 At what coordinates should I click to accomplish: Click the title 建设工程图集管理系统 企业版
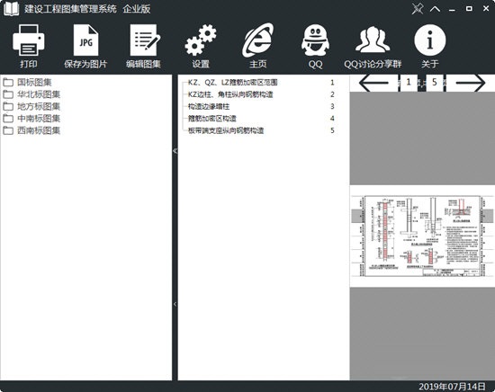(87, 9)
